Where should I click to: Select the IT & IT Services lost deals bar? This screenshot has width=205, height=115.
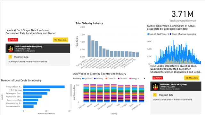tap(37, 90)
